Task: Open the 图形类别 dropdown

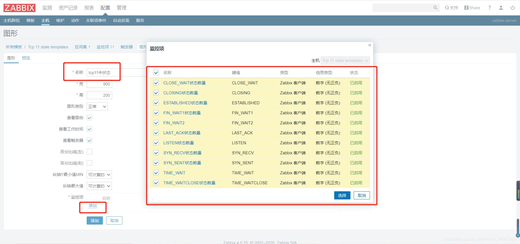Action: (x=97, y=106)
